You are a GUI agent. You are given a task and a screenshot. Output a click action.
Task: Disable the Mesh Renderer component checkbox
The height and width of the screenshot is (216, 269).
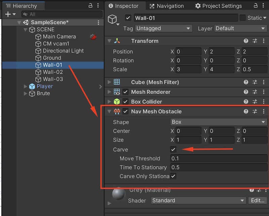point(124,92)
